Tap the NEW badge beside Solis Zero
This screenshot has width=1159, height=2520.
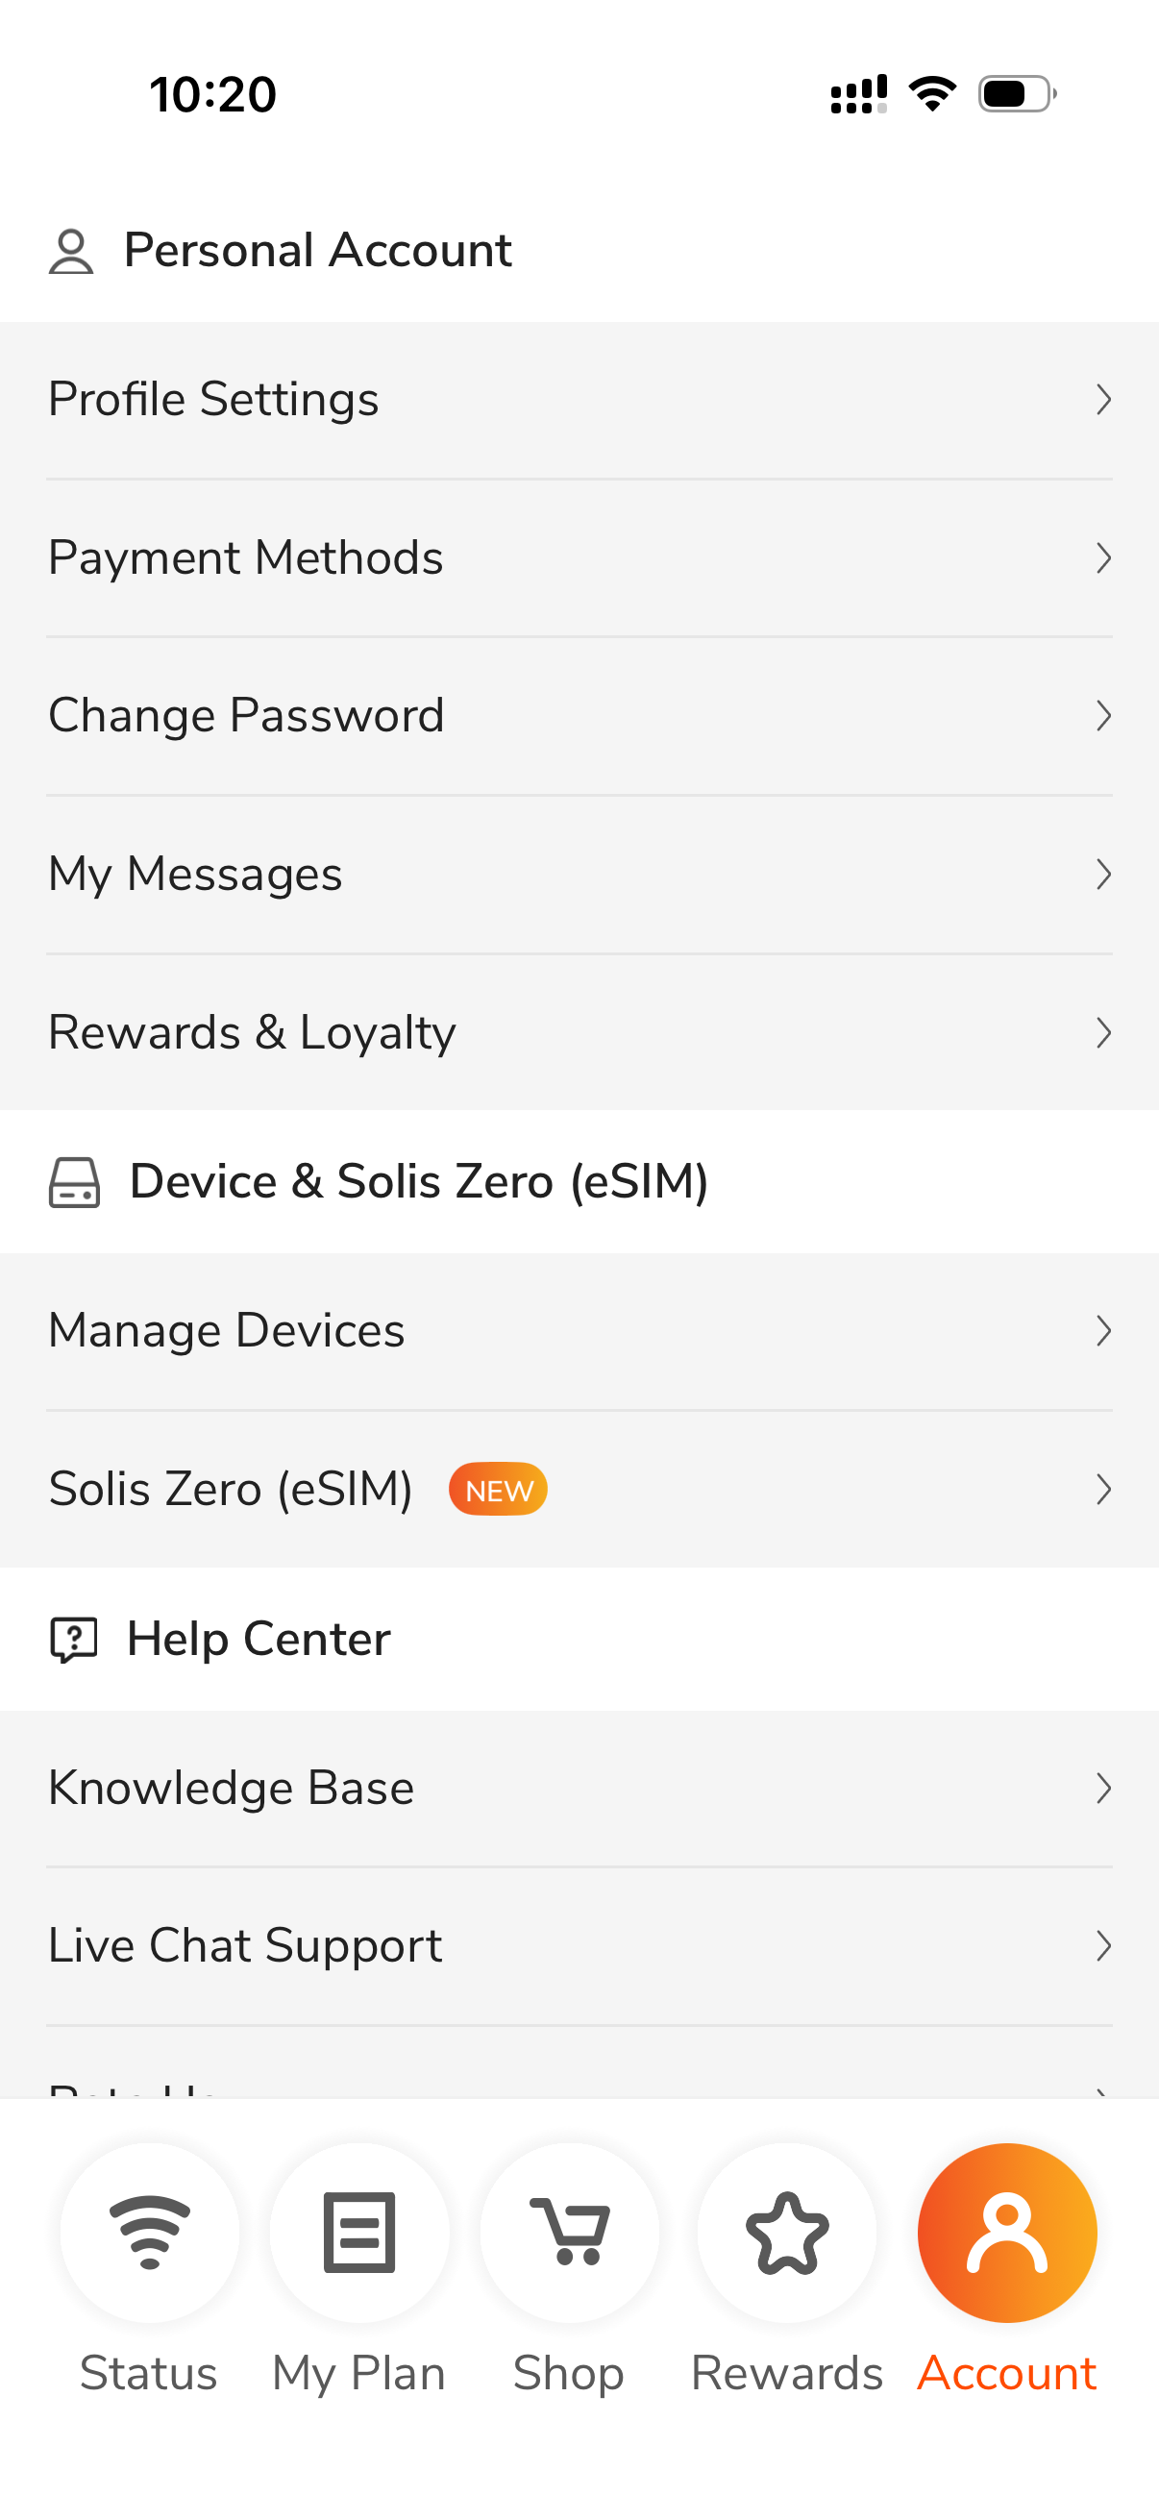click(498, 1489)
